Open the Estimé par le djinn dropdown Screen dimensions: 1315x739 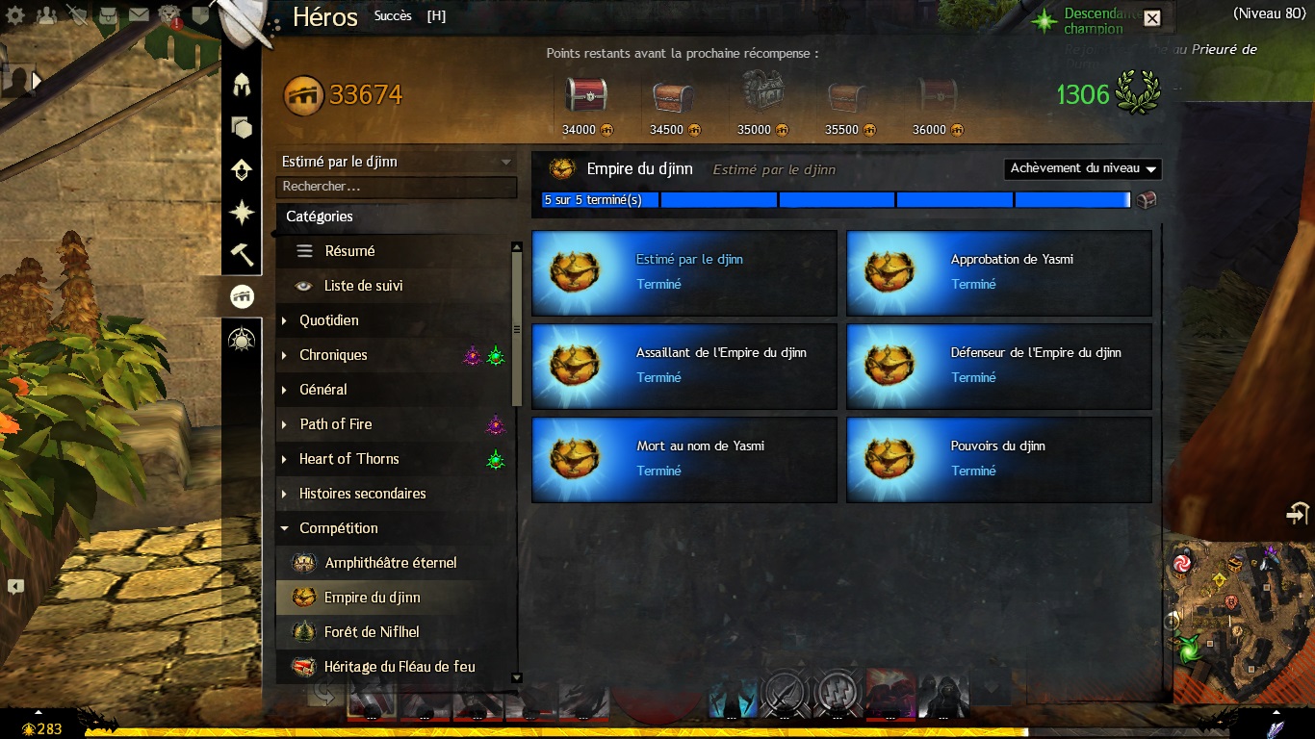click(x=397, y=162)
